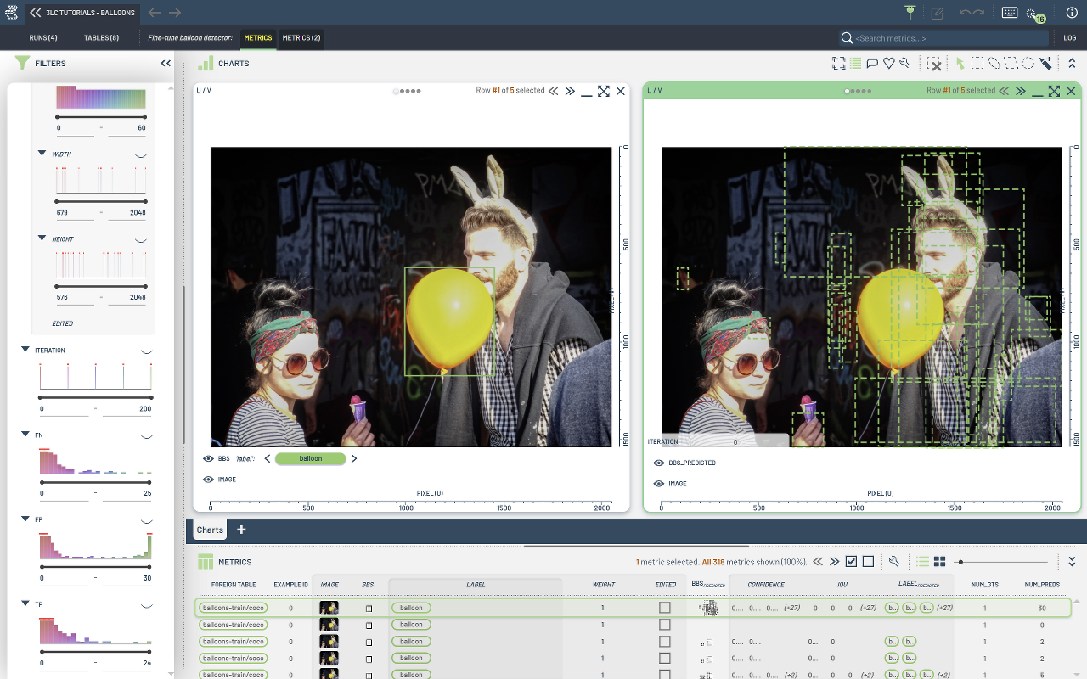Check the Edited checkbox in first row
Screen dimensions: 1087x679
(x=665, y=608)
